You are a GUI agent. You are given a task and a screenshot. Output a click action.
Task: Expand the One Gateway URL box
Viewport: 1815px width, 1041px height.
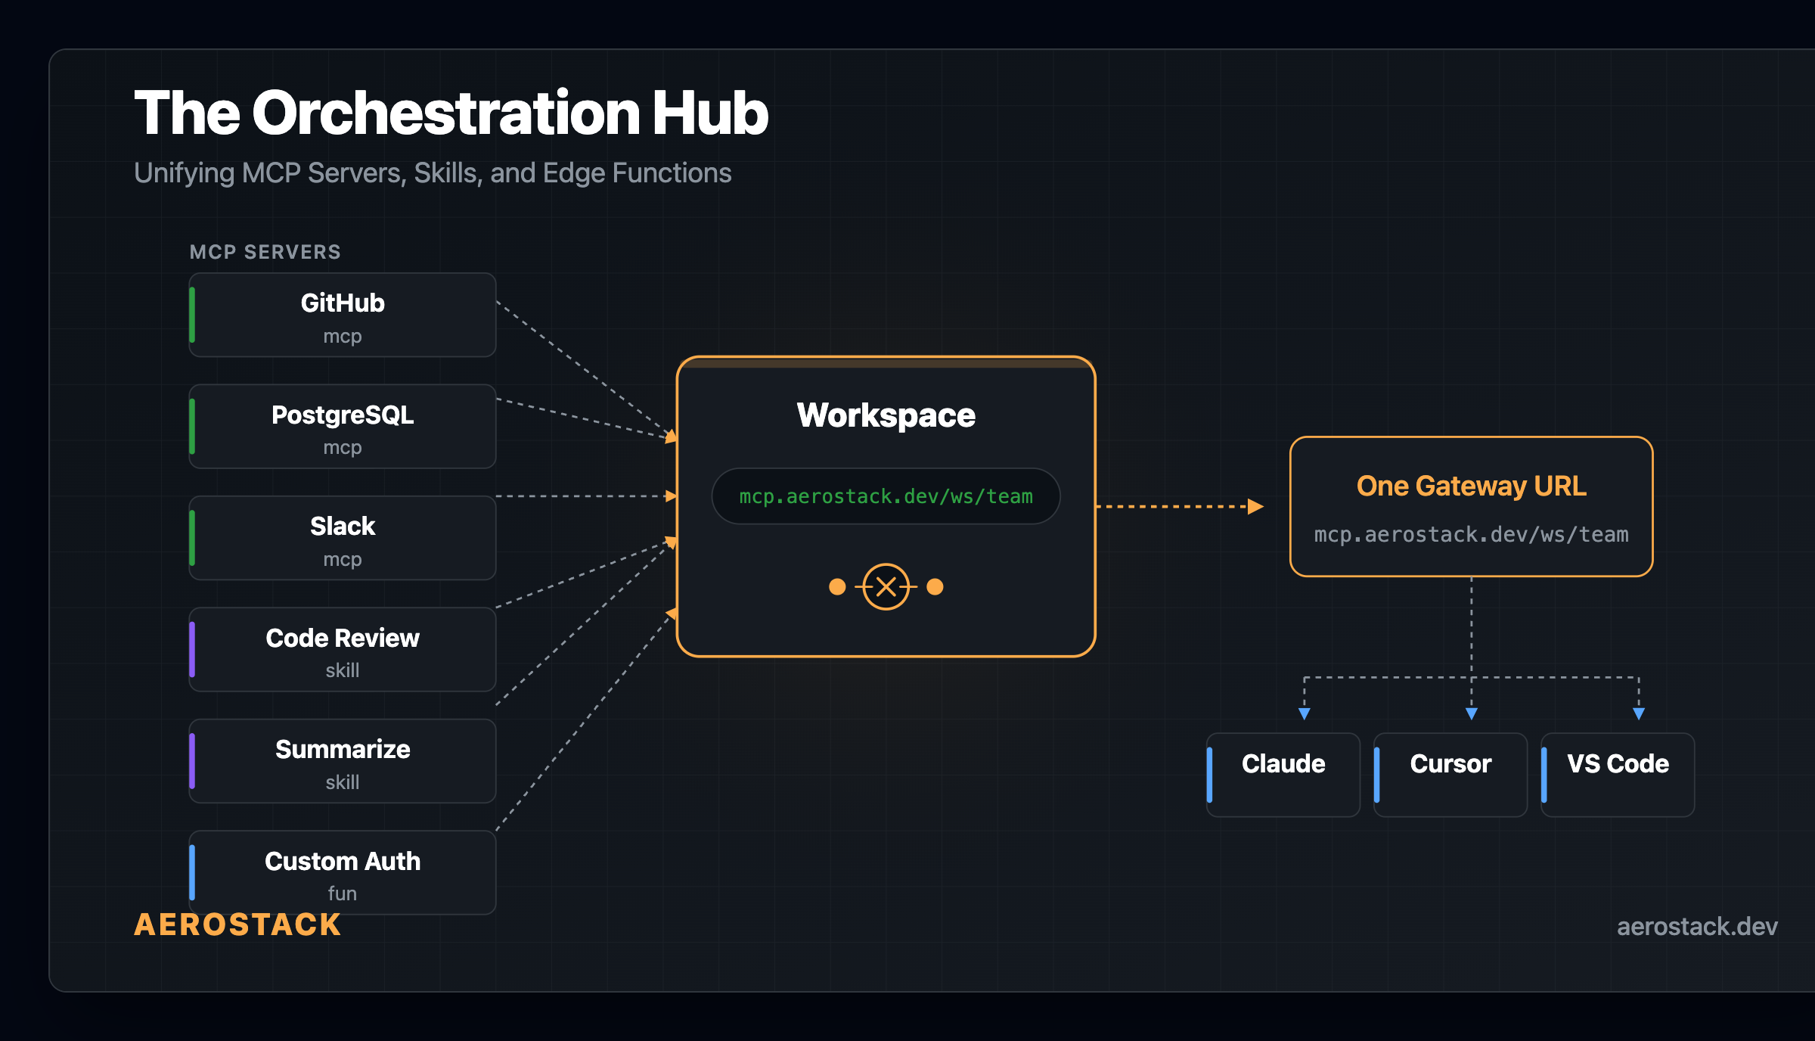[1472, 507]
